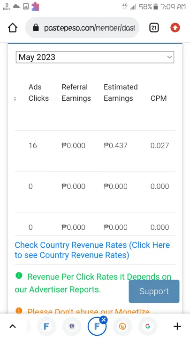Tap the puzzle app icon in status bar
This screenshot has width=190, height=339.
click(35, 7)
